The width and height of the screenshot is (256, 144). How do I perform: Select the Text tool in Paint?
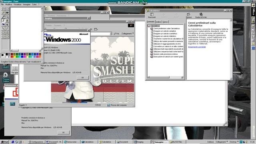[7, 24]
